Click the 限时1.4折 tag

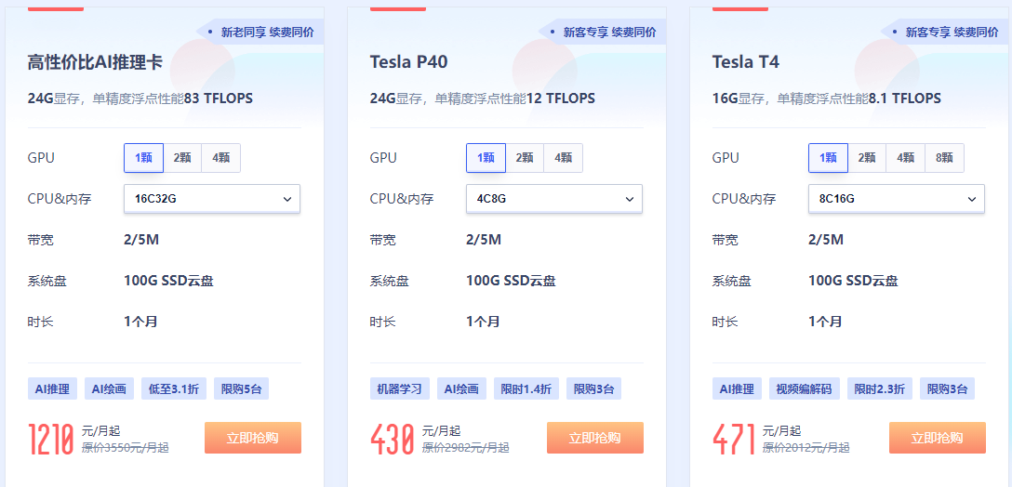(526, 389)
